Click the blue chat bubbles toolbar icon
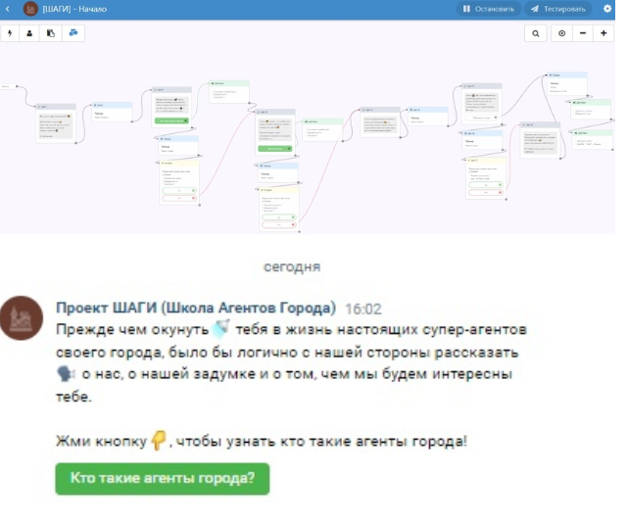Screen dimensions: 628x526 click(73, 33)
